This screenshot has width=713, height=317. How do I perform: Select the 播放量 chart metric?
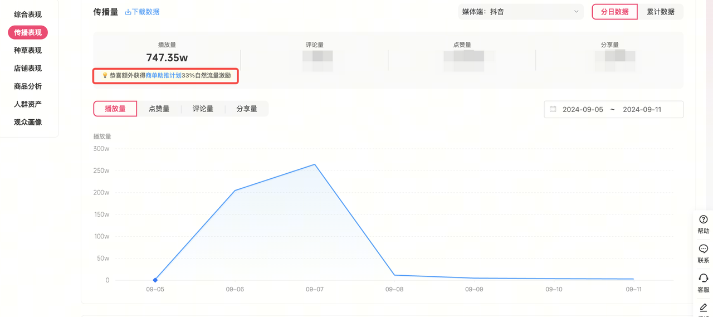(115, 109)
